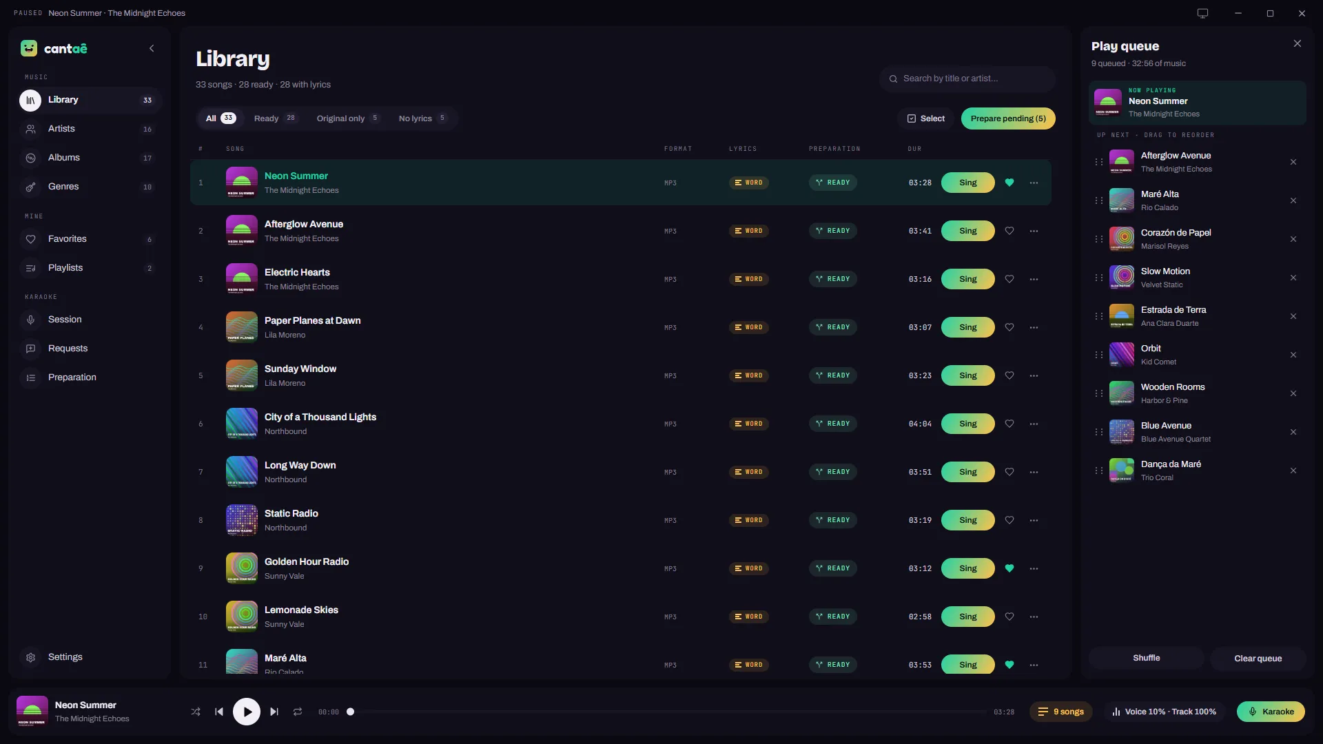Open Settings at the sidebar bottom
Image resolution: width=1323 pixels, height=744 pixels.
(x=90, y=657)
